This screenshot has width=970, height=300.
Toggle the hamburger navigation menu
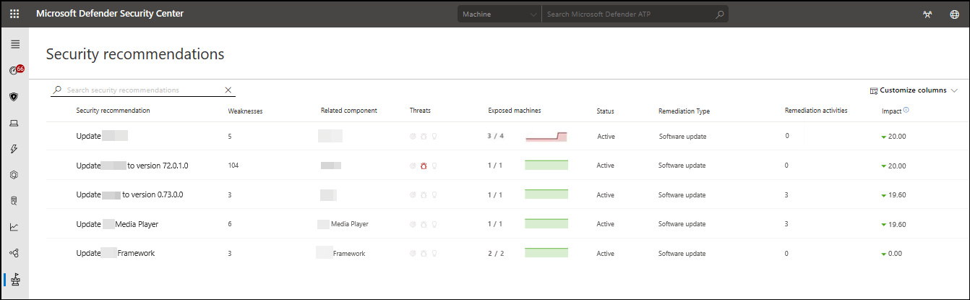pos(14,45)
